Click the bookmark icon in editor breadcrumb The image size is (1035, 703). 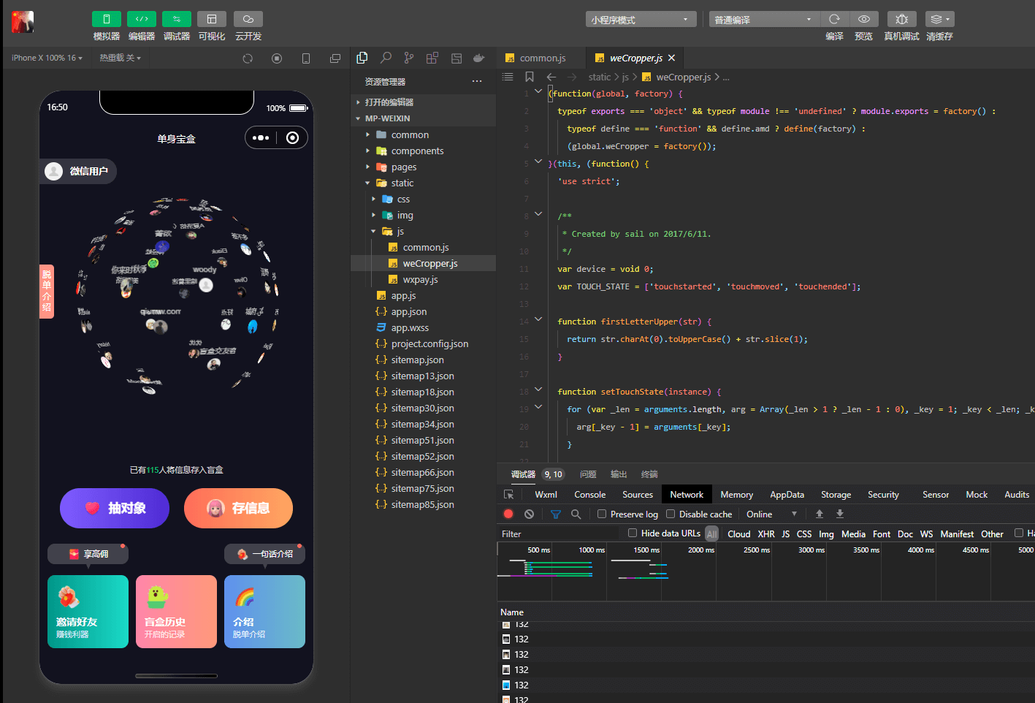530,77
